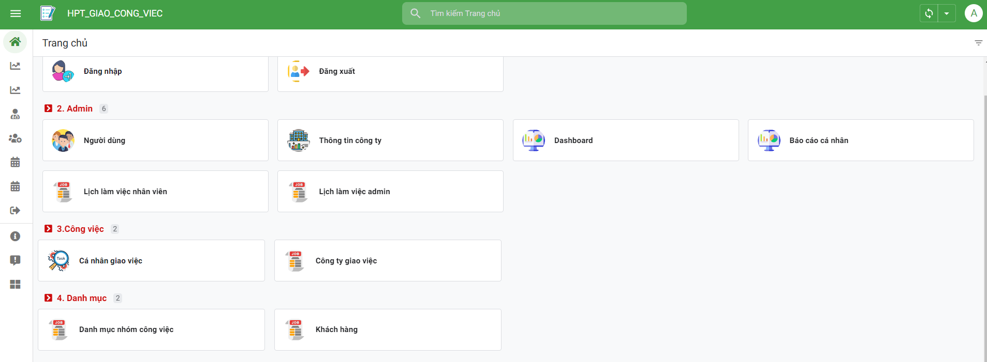Collapse the 3.Công việc section
The height and width of the screenshot is (362, 987).
coord(49,229)
